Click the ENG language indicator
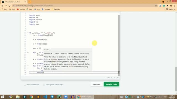The image size is (177, 99). [x=165, y=97]
